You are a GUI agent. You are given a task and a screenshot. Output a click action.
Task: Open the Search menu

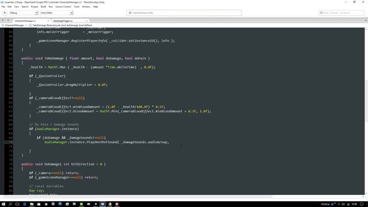[x=25, y=7]
